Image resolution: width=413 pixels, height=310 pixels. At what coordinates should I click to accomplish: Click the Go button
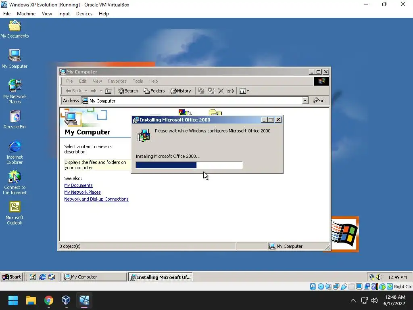tap(319, 101)
